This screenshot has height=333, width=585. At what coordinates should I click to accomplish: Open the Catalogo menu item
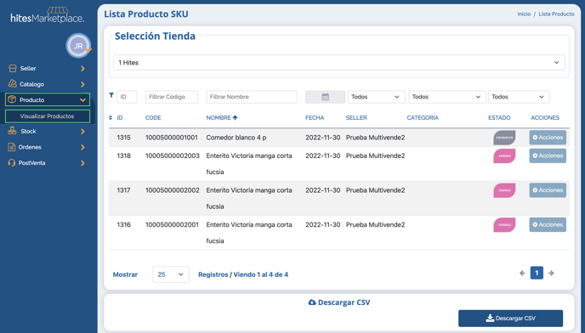tap(31, 84)
